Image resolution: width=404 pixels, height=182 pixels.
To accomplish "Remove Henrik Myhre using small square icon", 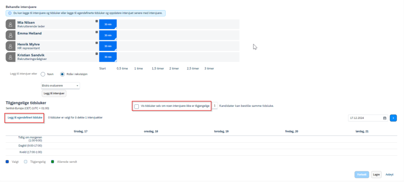I will pyautogui.click(x=96, y=43).
